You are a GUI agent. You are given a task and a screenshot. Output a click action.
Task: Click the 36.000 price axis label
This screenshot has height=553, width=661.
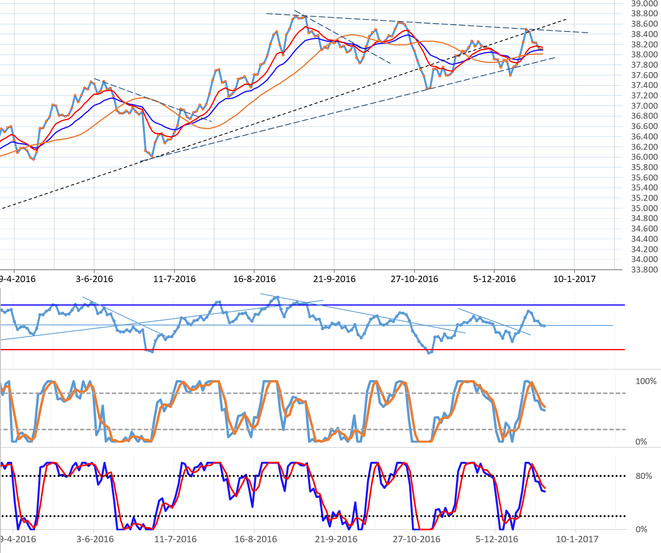click(644, 157)
